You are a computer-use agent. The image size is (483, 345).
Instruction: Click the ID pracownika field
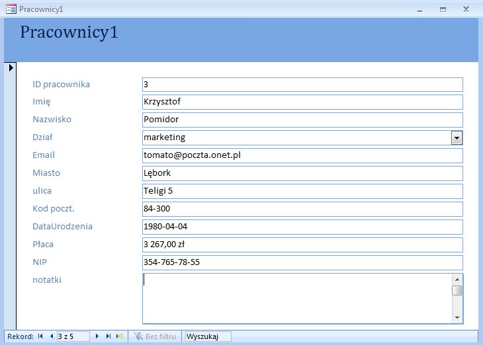coord(302,85)
